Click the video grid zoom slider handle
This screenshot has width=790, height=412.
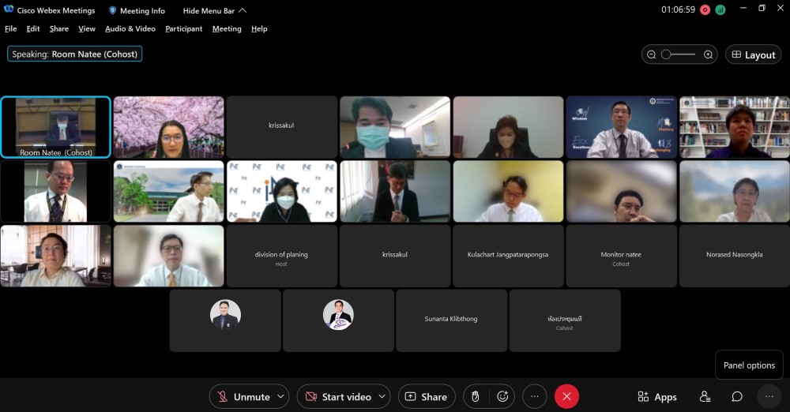tap(667, 54)
